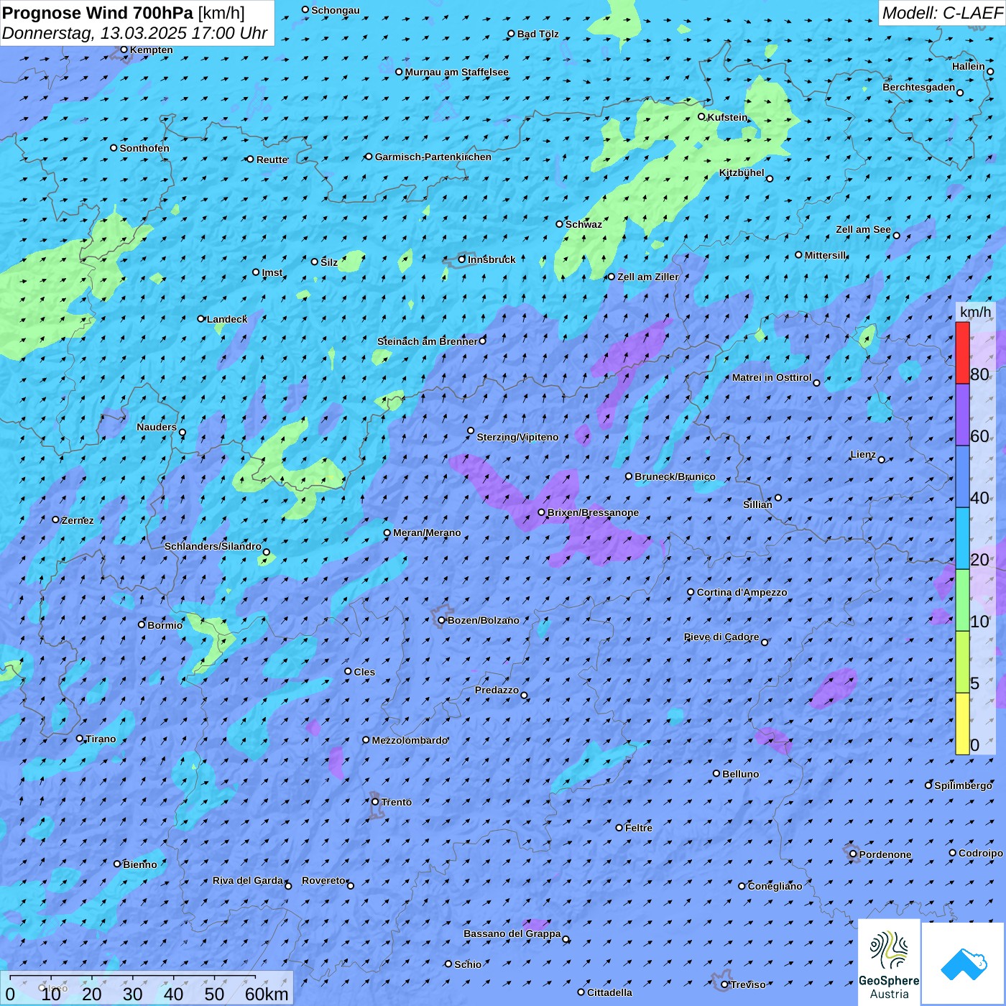Click the Zernez location dot
The width and height of the screenshot is (1006, 1006).
tap(55, 520)
